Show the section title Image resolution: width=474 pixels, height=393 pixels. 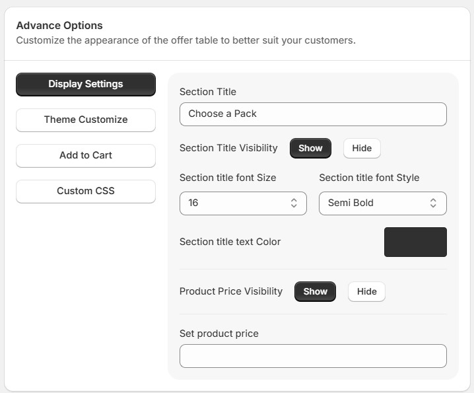point(310,148)
